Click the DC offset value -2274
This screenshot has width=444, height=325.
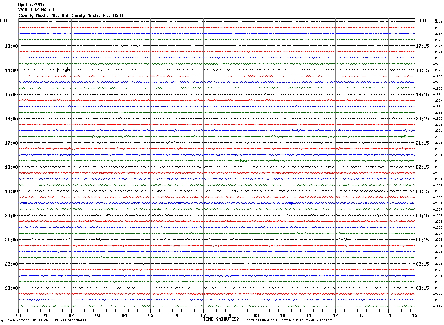438,22
